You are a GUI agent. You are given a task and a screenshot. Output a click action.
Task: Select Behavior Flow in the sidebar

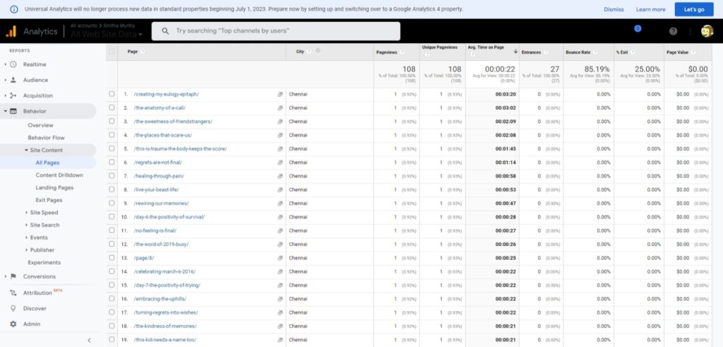click(46, 137)
